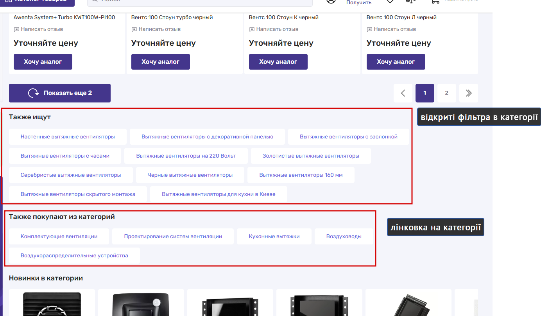Viewport: 541px width, 316px height.
Task: Open Вытяжные вентиляторы 160 мм tag
Action: tap(301, 175)
